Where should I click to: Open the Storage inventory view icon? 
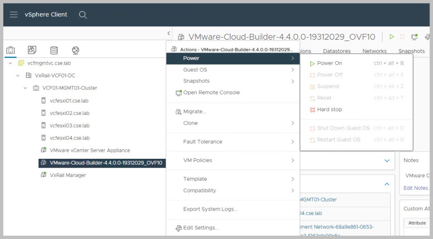coord(54,50)
